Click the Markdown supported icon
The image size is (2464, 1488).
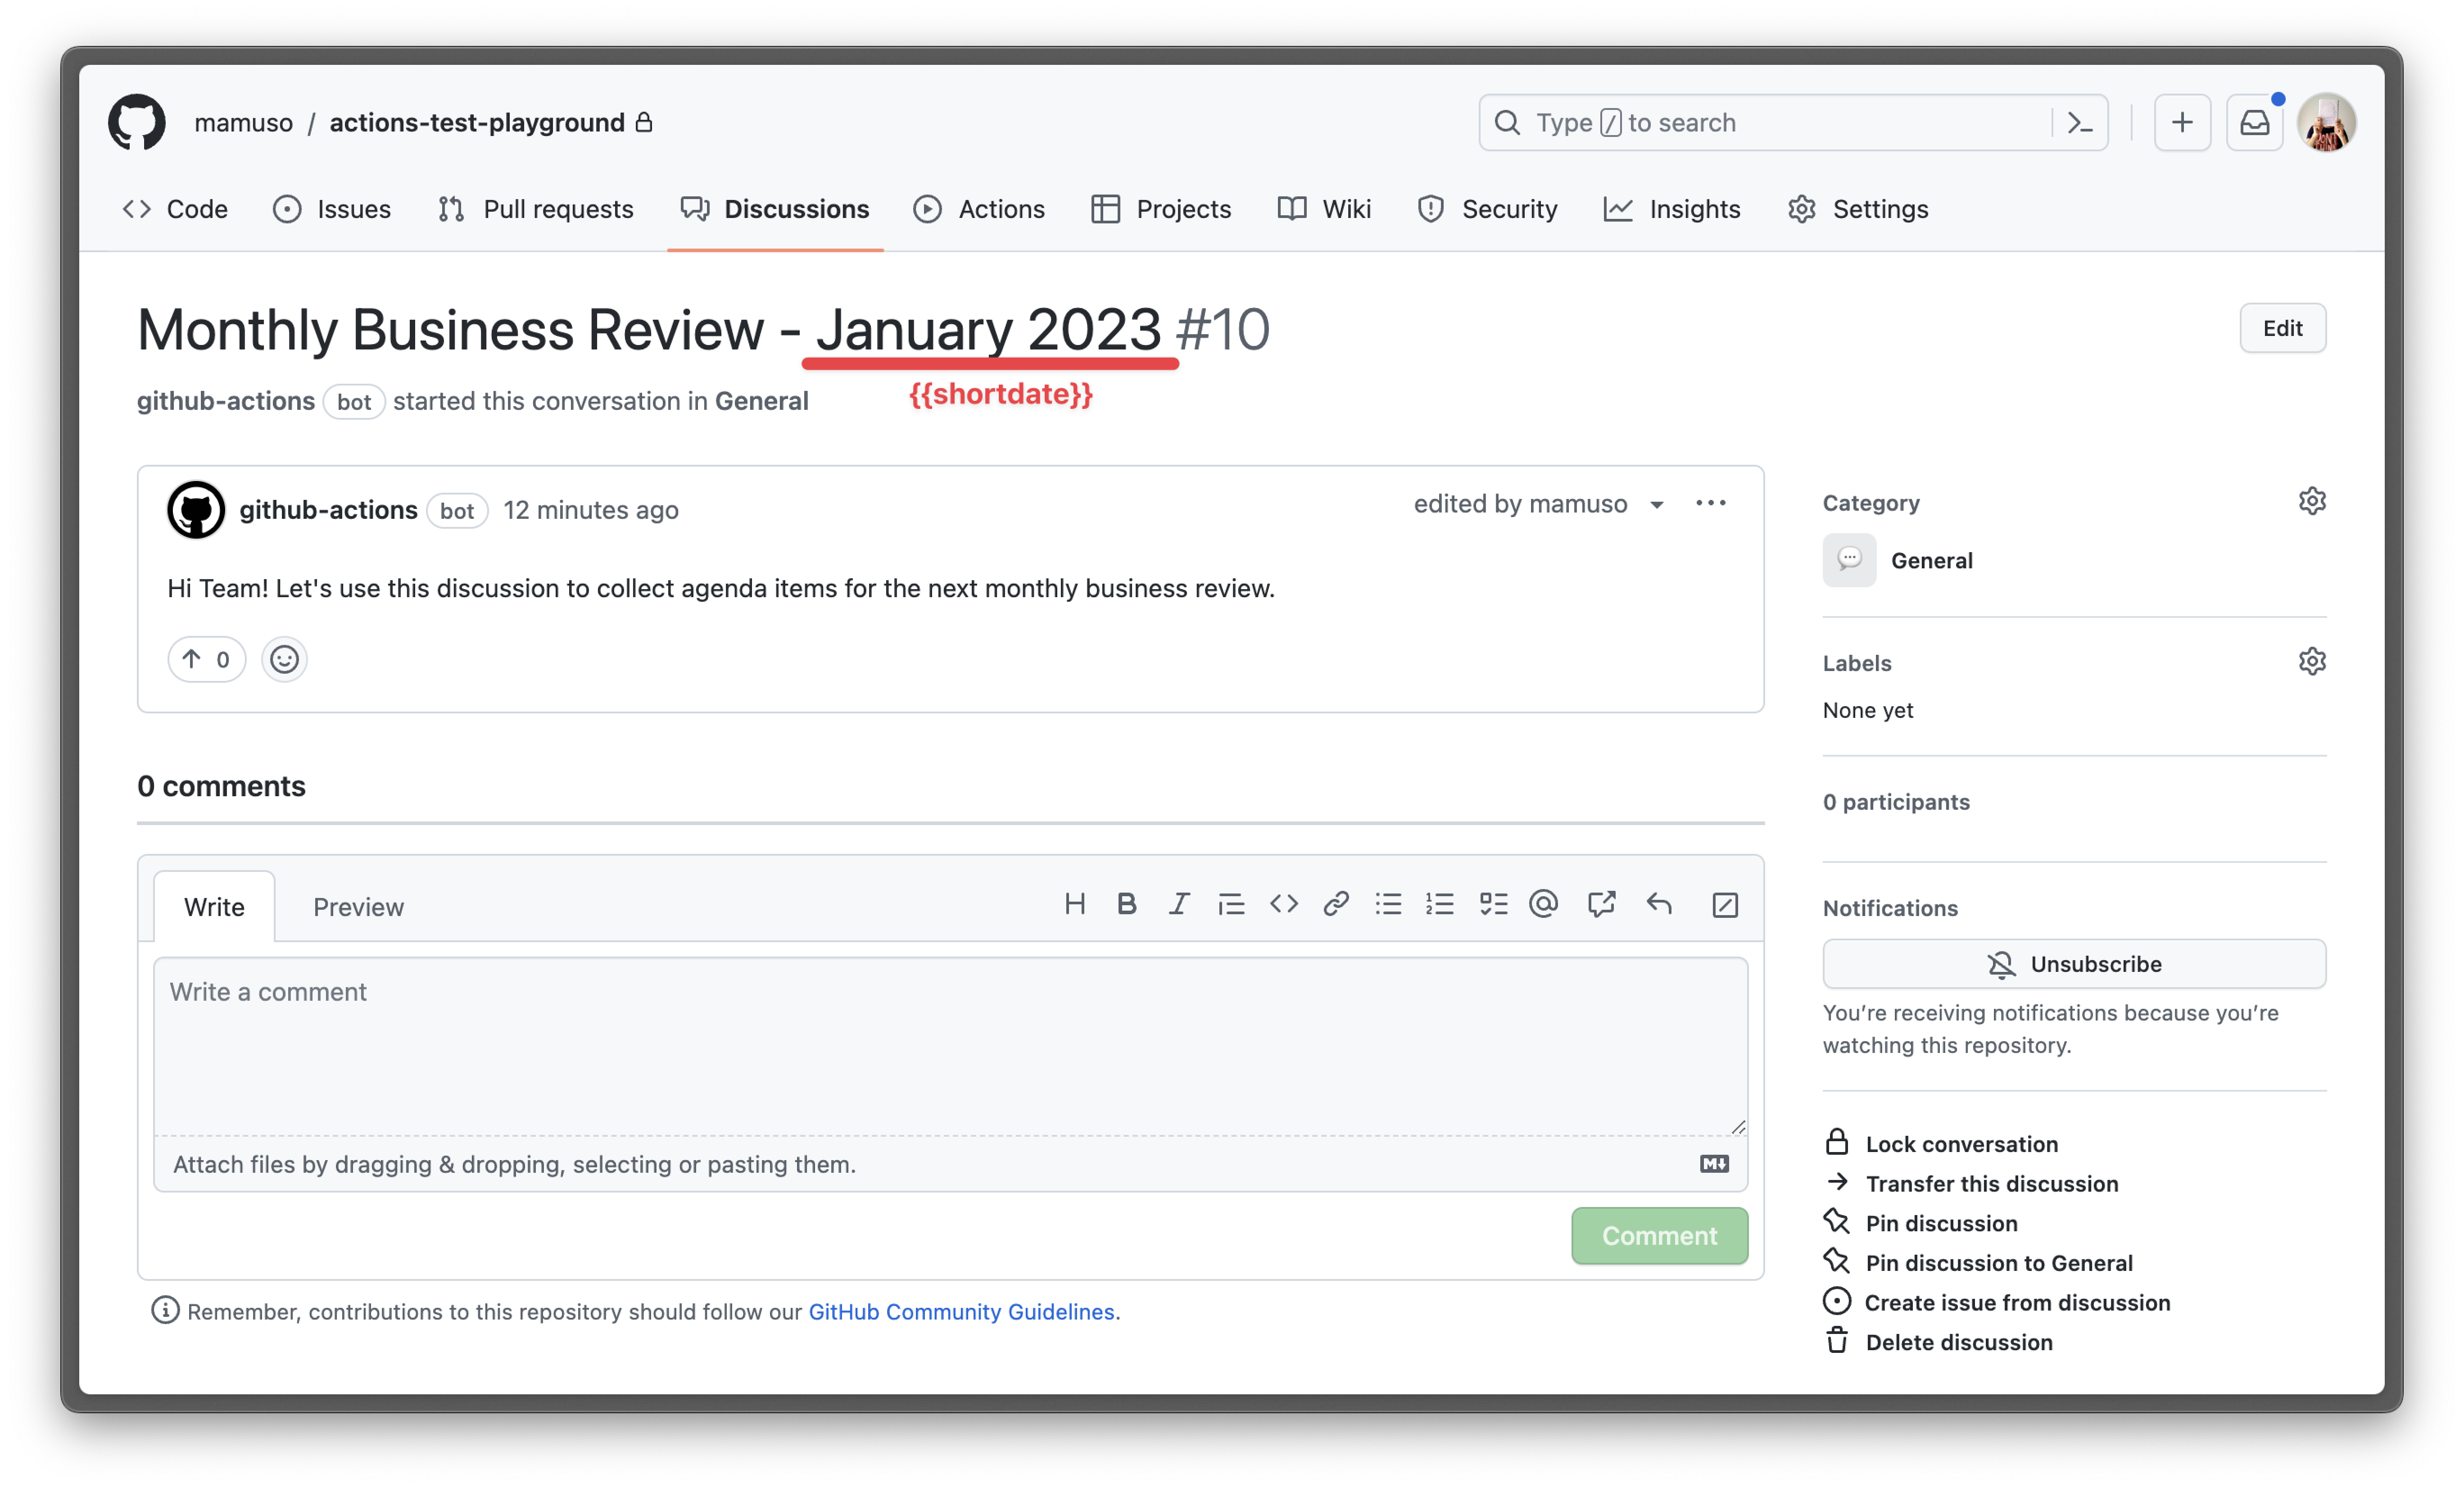(x=1714, y=1164)
